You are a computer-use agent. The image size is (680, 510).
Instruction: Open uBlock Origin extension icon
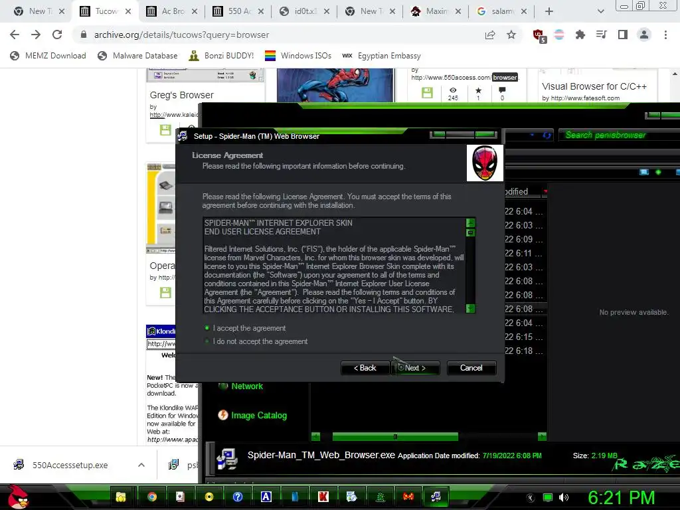[x=539, y=36]
